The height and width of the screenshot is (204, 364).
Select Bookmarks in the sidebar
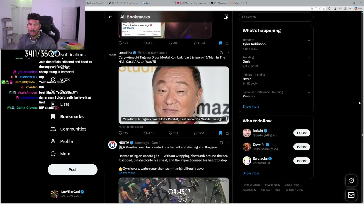[x=67, y=116]
